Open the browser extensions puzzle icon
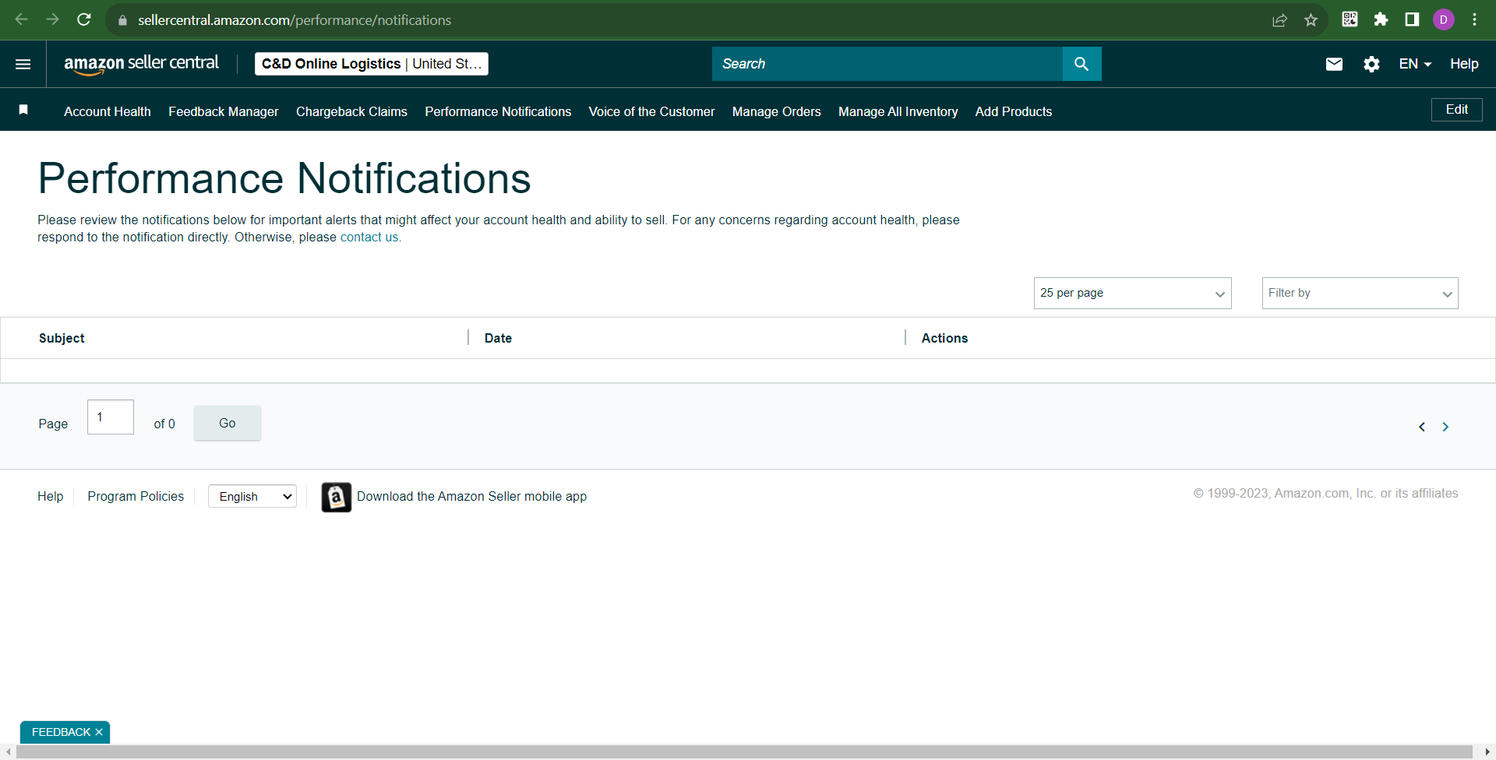 (x=1381, y=19)
